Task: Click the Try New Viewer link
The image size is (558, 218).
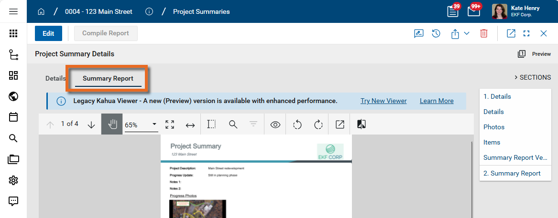Action: (383, 101)
